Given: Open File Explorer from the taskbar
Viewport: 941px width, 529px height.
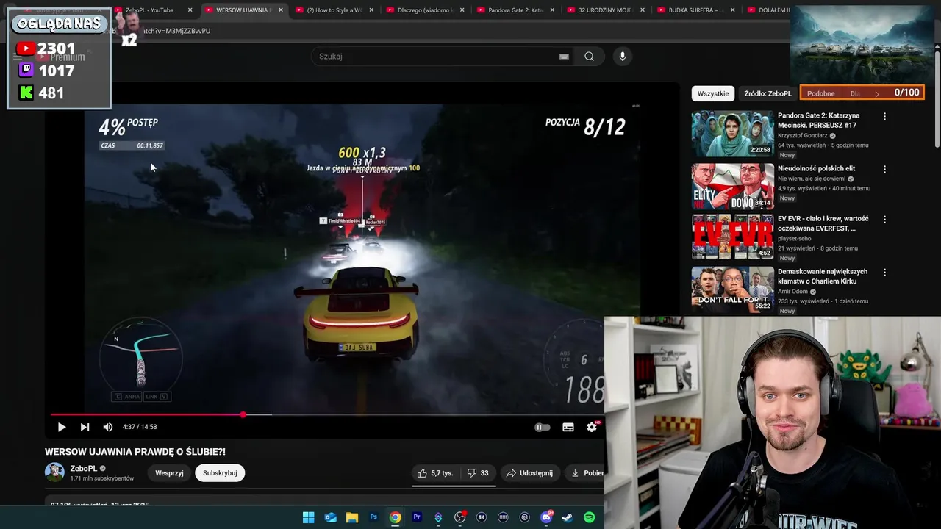Looking at the screenshot, I should (352, 517).
